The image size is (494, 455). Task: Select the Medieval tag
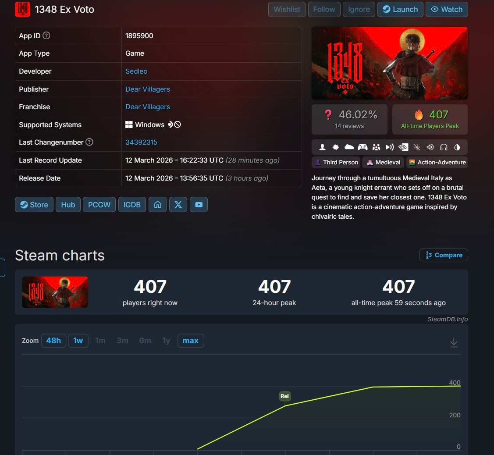pyautogui.click(x=384, y=162)
